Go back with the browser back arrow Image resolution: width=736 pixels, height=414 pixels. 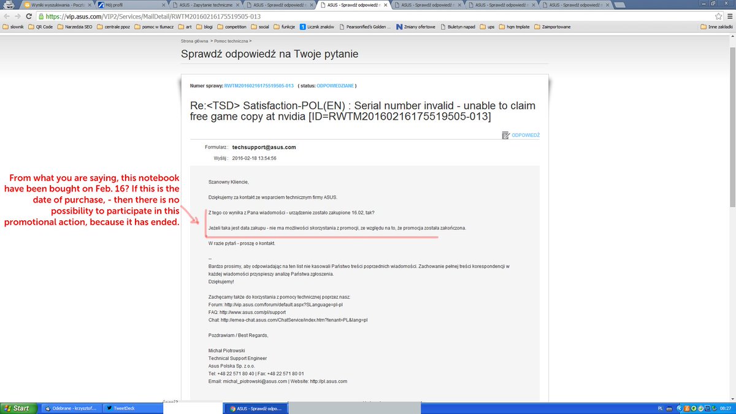[x=7, y=17]
